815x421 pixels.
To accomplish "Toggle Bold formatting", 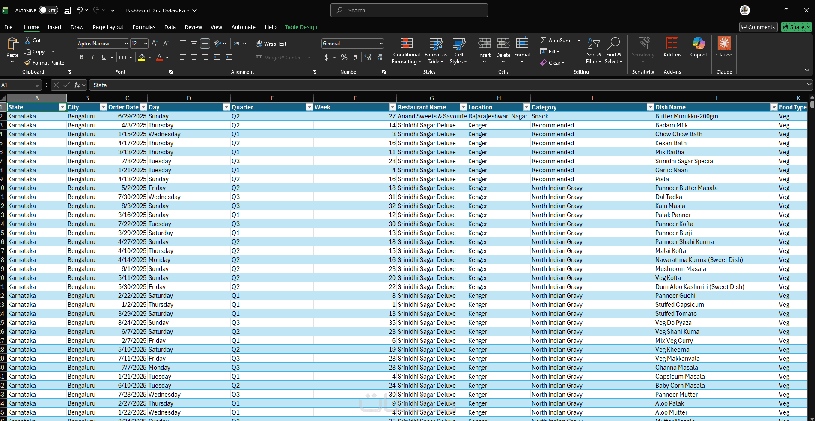I will pyautogui.click(x=82, y=57).
